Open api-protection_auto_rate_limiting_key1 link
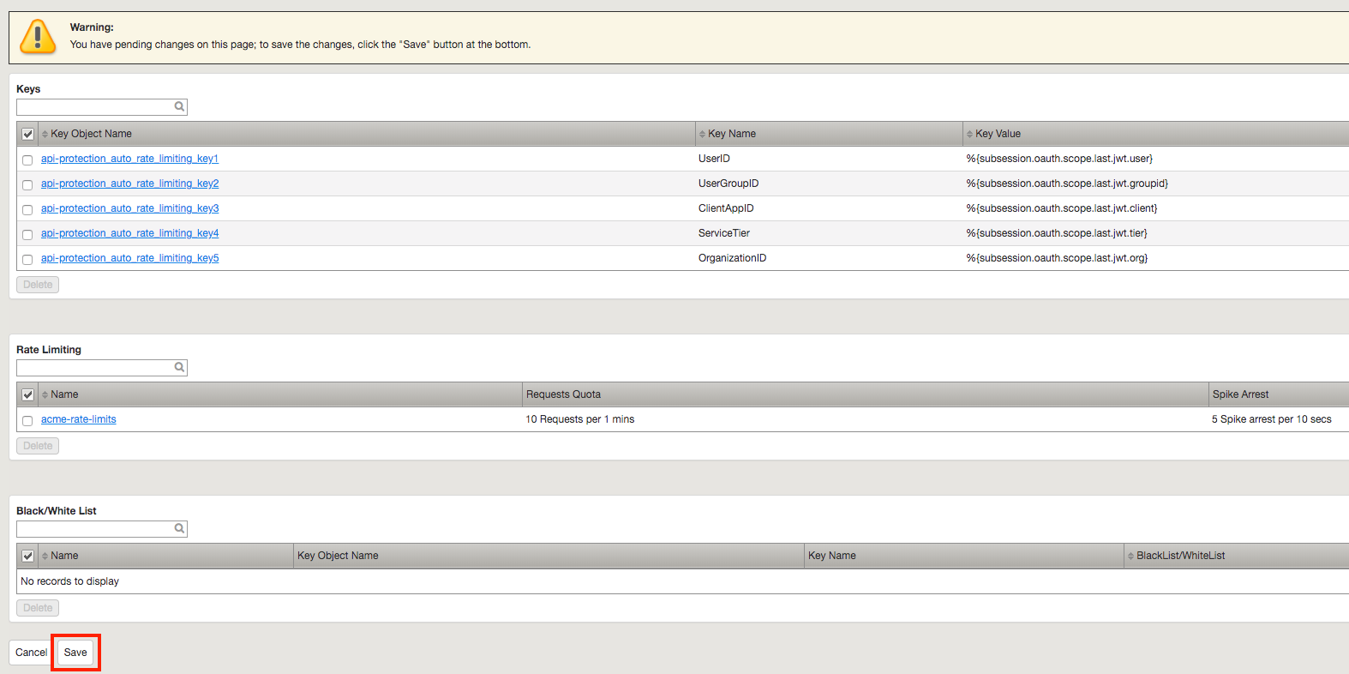The width and height of the screenshot is (1349, 674). [x=129, y=159]
